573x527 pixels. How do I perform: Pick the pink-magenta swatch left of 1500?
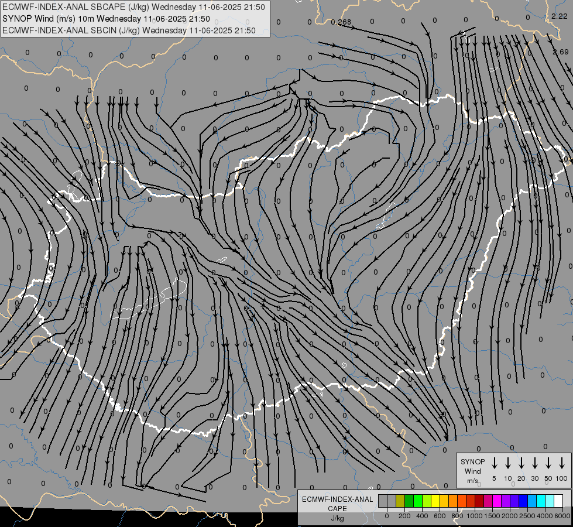488,501
